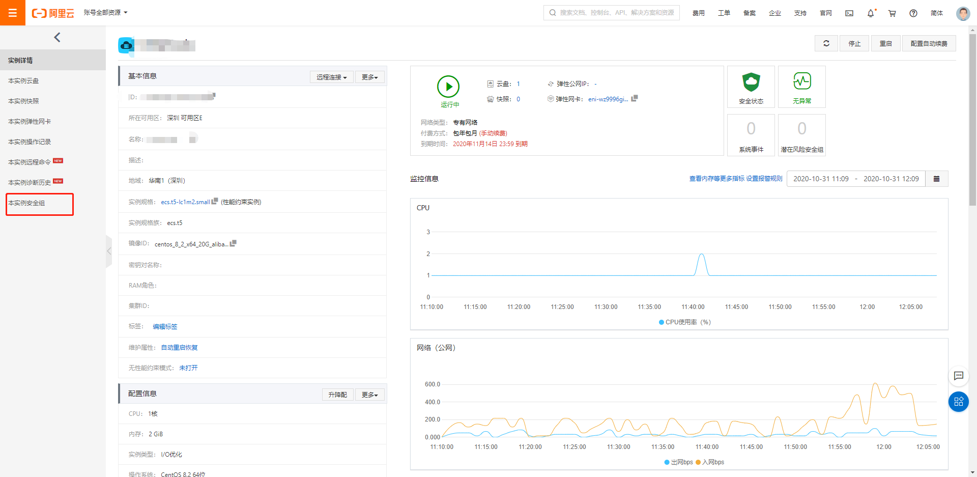This screenshot has width=977, height=477.
Task: Open the 官网 link
Action: (825, 13)
